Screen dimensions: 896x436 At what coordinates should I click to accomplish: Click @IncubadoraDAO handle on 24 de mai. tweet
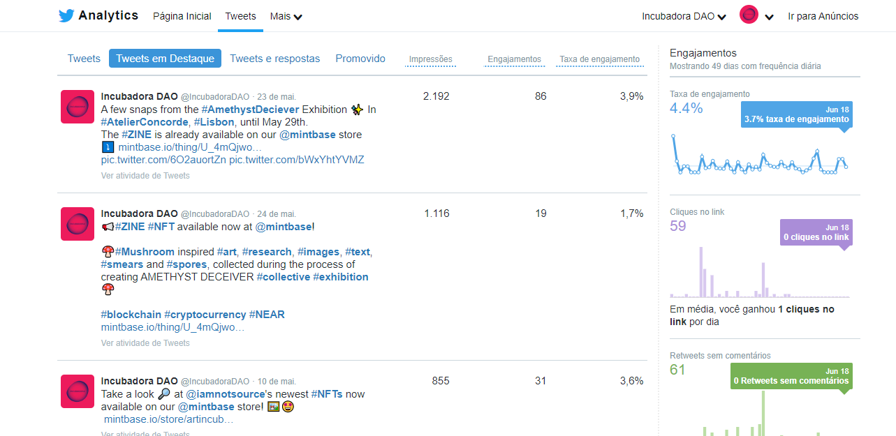click(x=215, y=214)
